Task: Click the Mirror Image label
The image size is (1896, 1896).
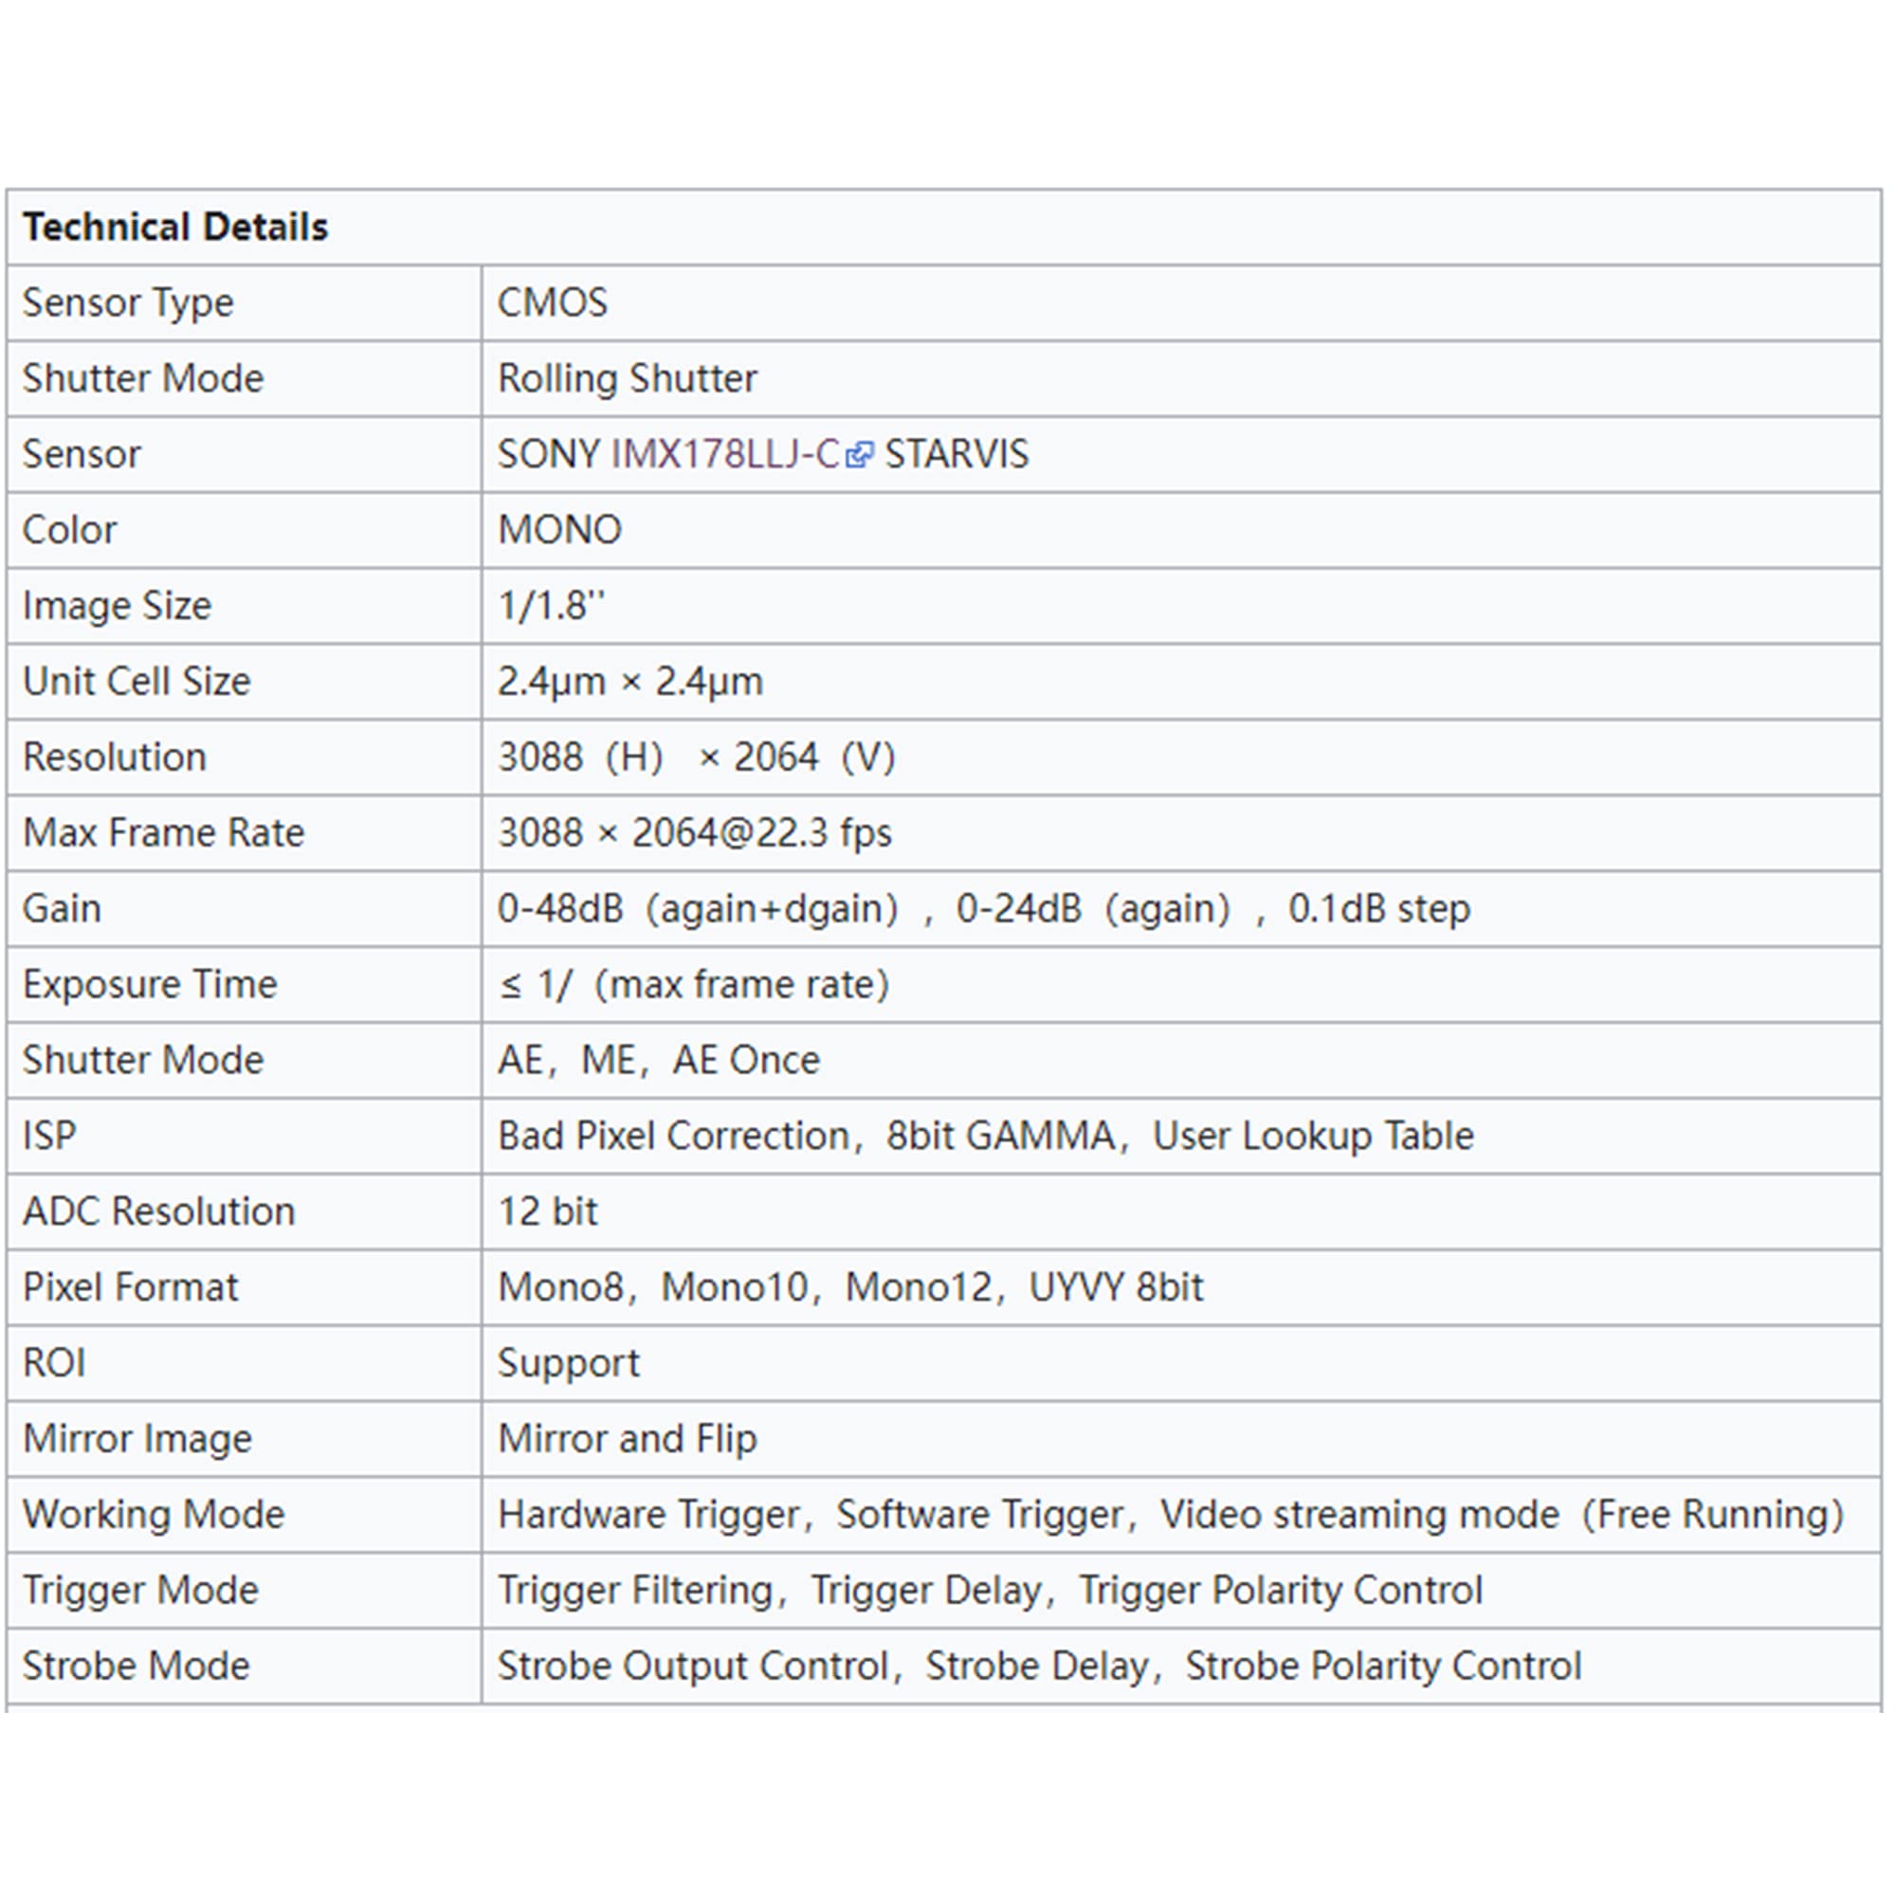Action: 137,1440
